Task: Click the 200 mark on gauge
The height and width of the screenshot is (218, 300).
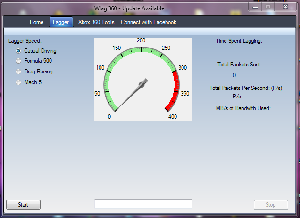Action: 141,40
